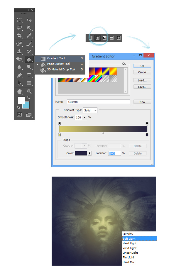Select the Paint Bucket tool in toolbar

(x=29, y=59)
